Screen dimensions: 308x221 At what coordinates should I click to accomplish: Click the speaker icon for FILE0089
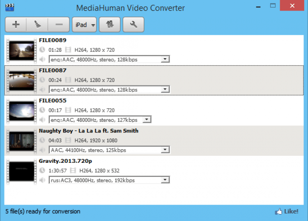click(42, 59)
